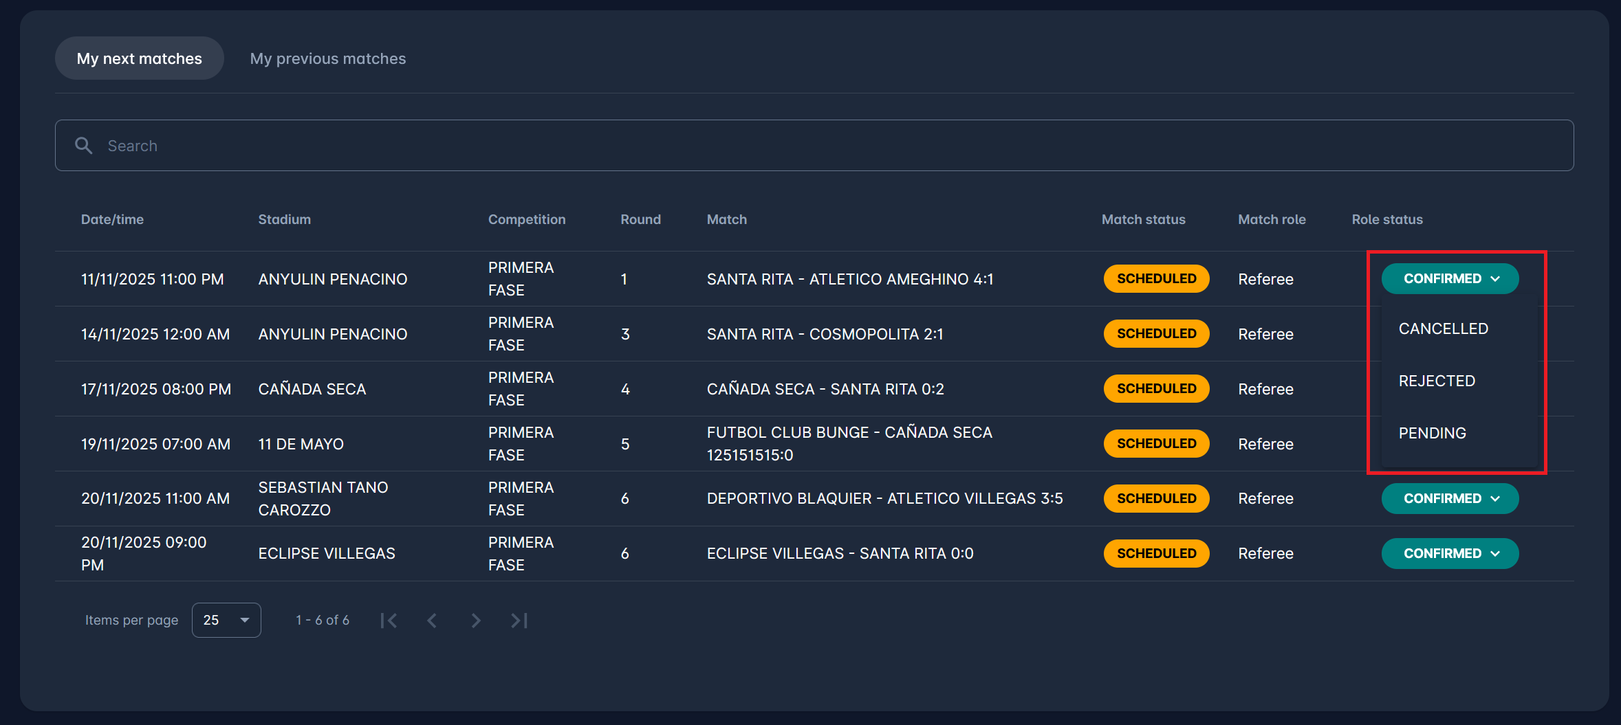Screen dimensions: 1621x725
Task: Open role status dropdown for Deportivo Blaquier match
Action: click(1450, 499)
